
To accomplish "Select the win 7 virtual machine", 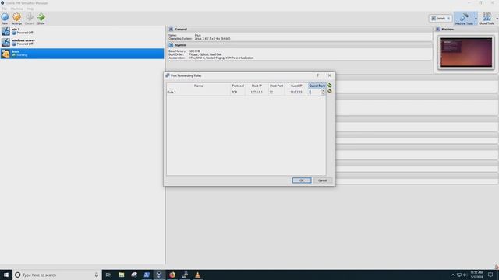I will [x=82, y=31].
